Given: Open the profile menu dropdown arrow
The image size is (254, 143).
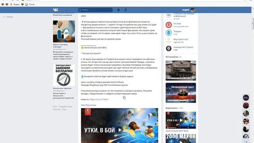Looking at the screenshot, I should (196, 10).
